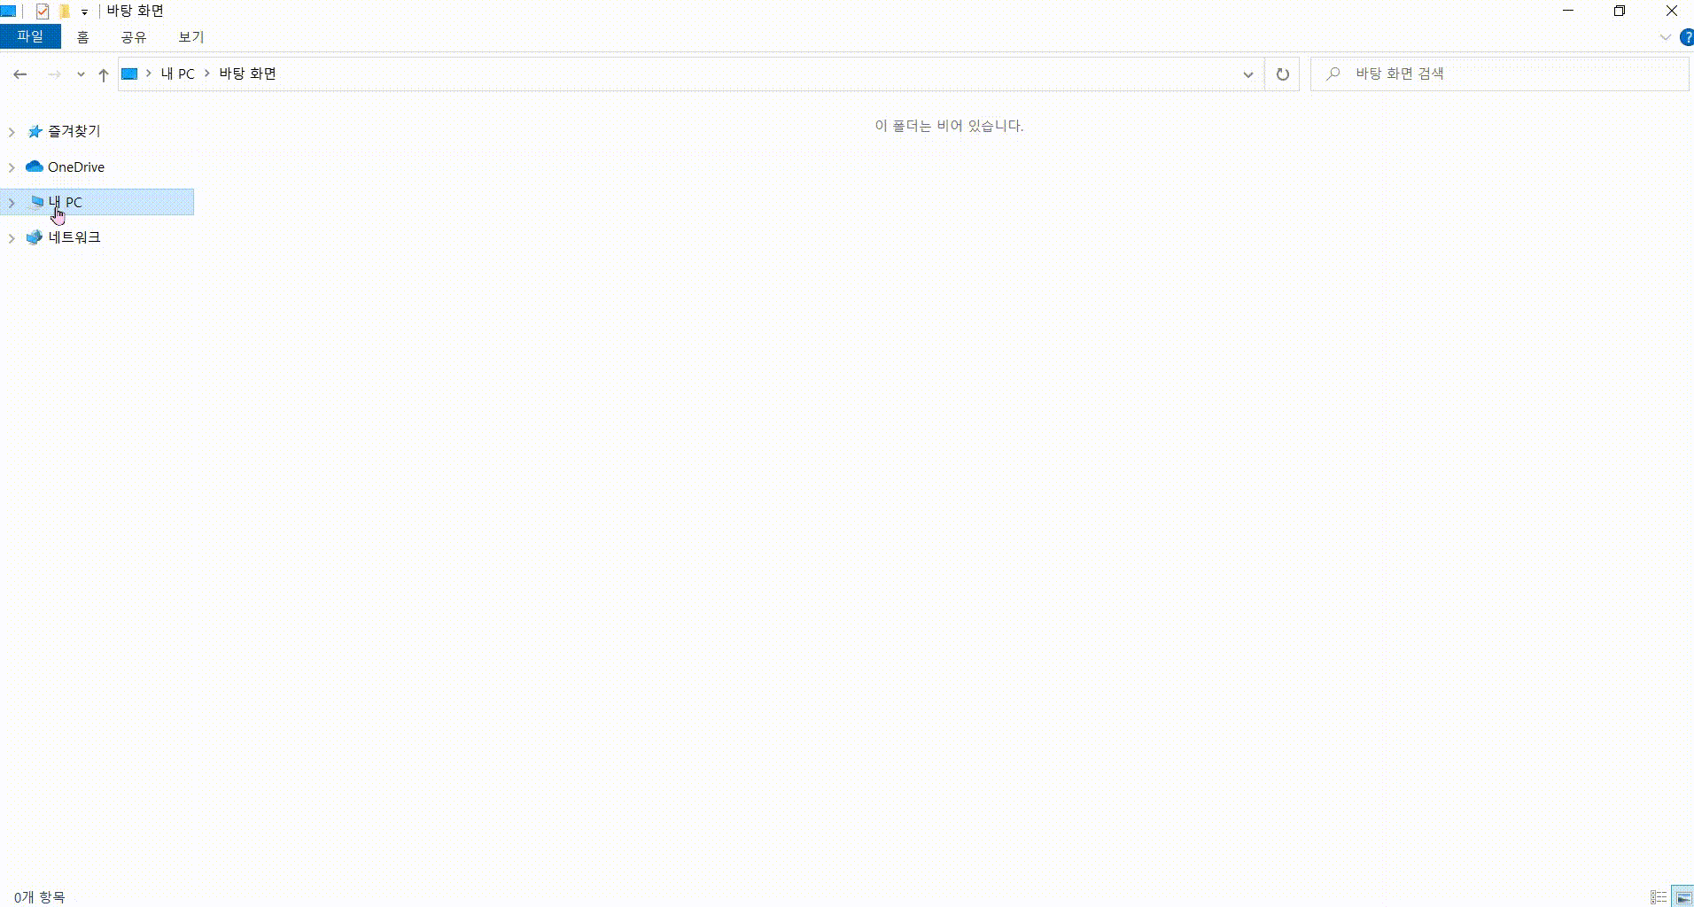
Task: Select 네트워크 in the navigation pane
Action: 74,237
